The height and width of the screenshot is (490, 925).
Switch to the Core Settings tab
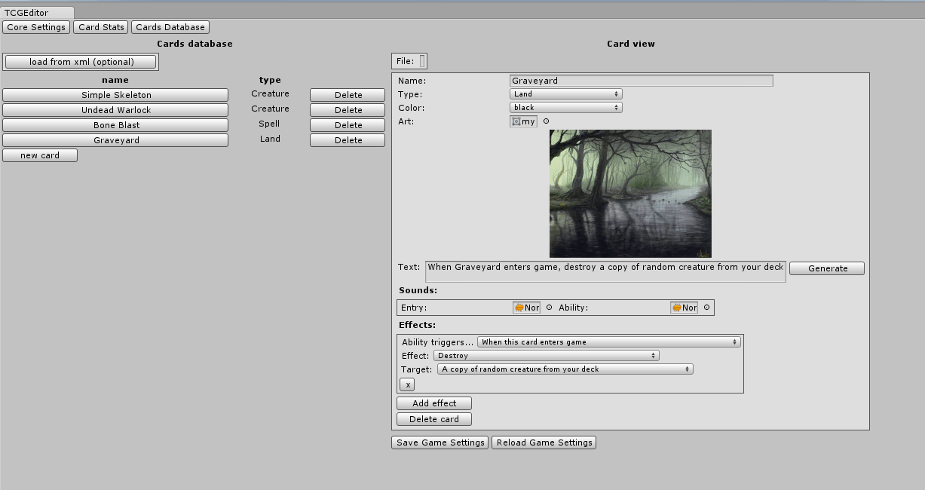pos(36,26)
